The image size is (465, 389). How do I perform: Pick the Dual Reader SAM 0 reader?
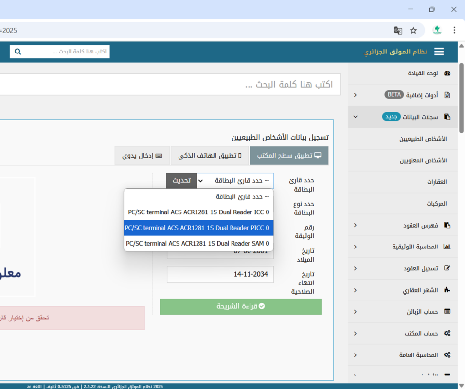click(x=198, y=243)
